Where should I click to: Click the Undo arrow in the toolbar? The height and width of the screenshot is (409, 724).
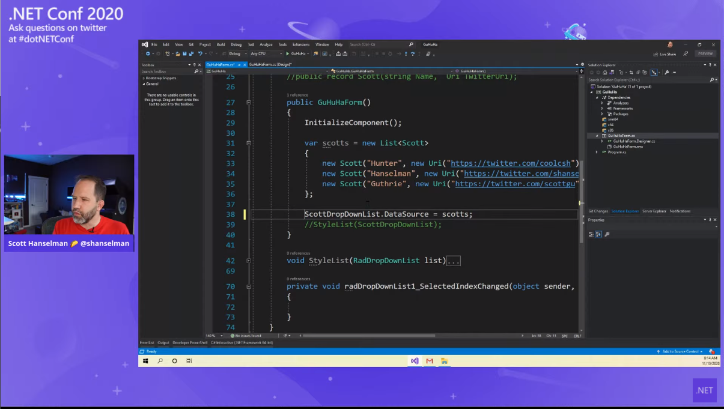(x=200, y=54)
